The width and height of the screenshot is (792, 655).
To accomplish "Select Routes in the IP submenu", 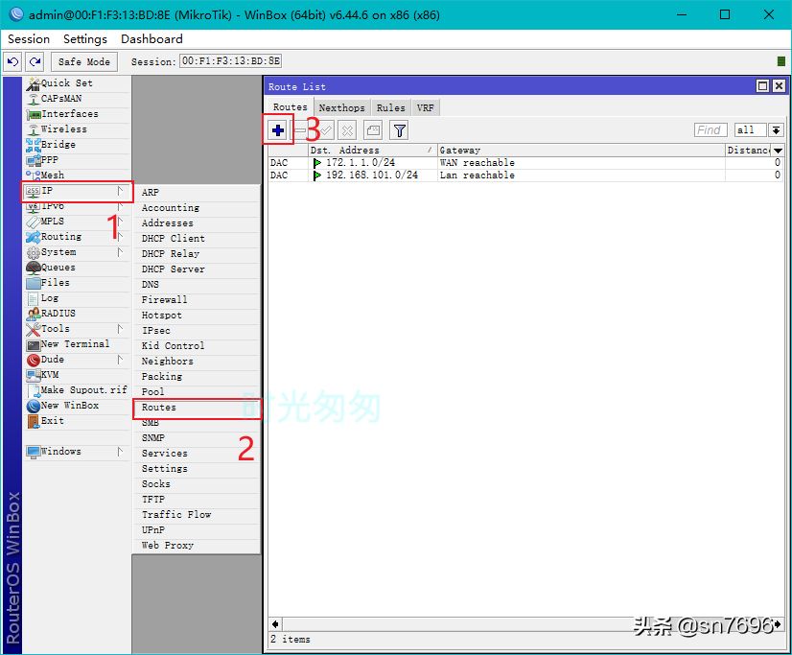I will (197, 408).
